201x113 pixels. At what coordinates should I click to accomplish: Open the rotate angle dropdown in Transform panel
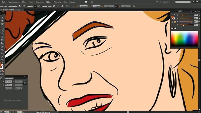point(11,89)
